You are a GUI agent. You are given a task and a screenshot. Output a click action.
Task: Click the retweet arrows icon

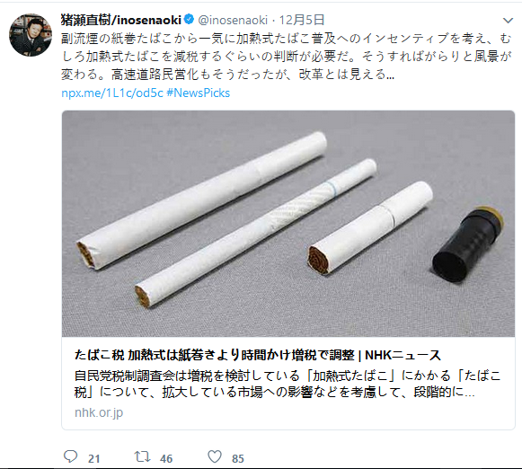(142, 456)
